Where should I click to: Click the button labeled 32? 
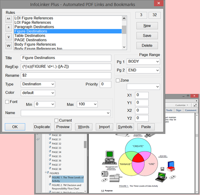coord(155,15)
